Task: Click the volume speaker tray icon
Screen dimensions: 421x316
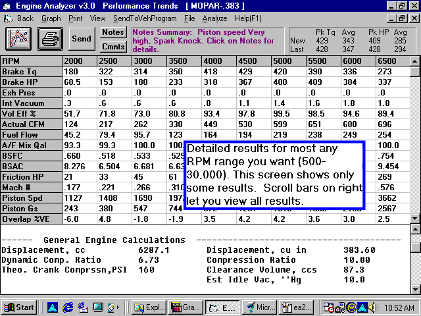Action: [373, 307]
